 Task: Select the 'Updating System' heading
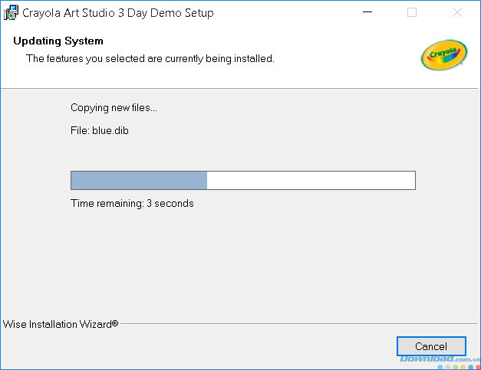pos(58,41)
